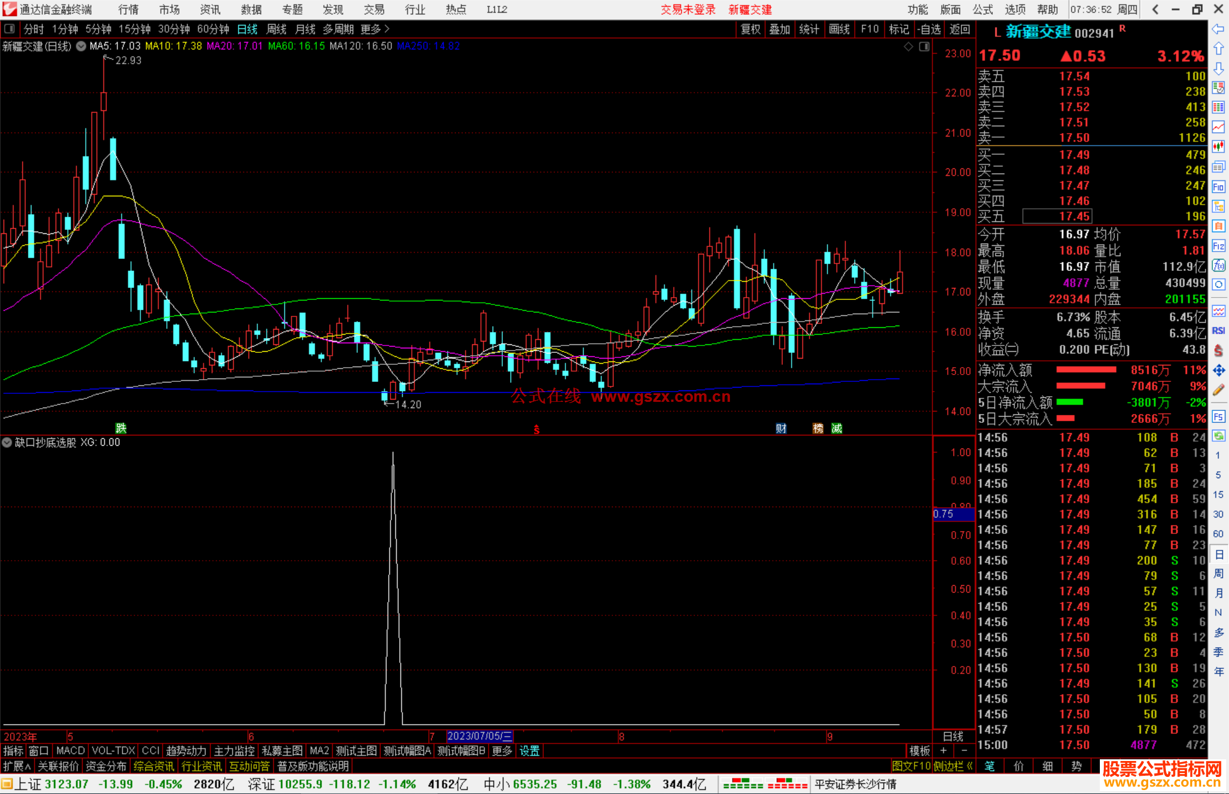Expand the 扩展 bottom panel
Viewport: 1229px width, 794px height.
click(17, 766)
